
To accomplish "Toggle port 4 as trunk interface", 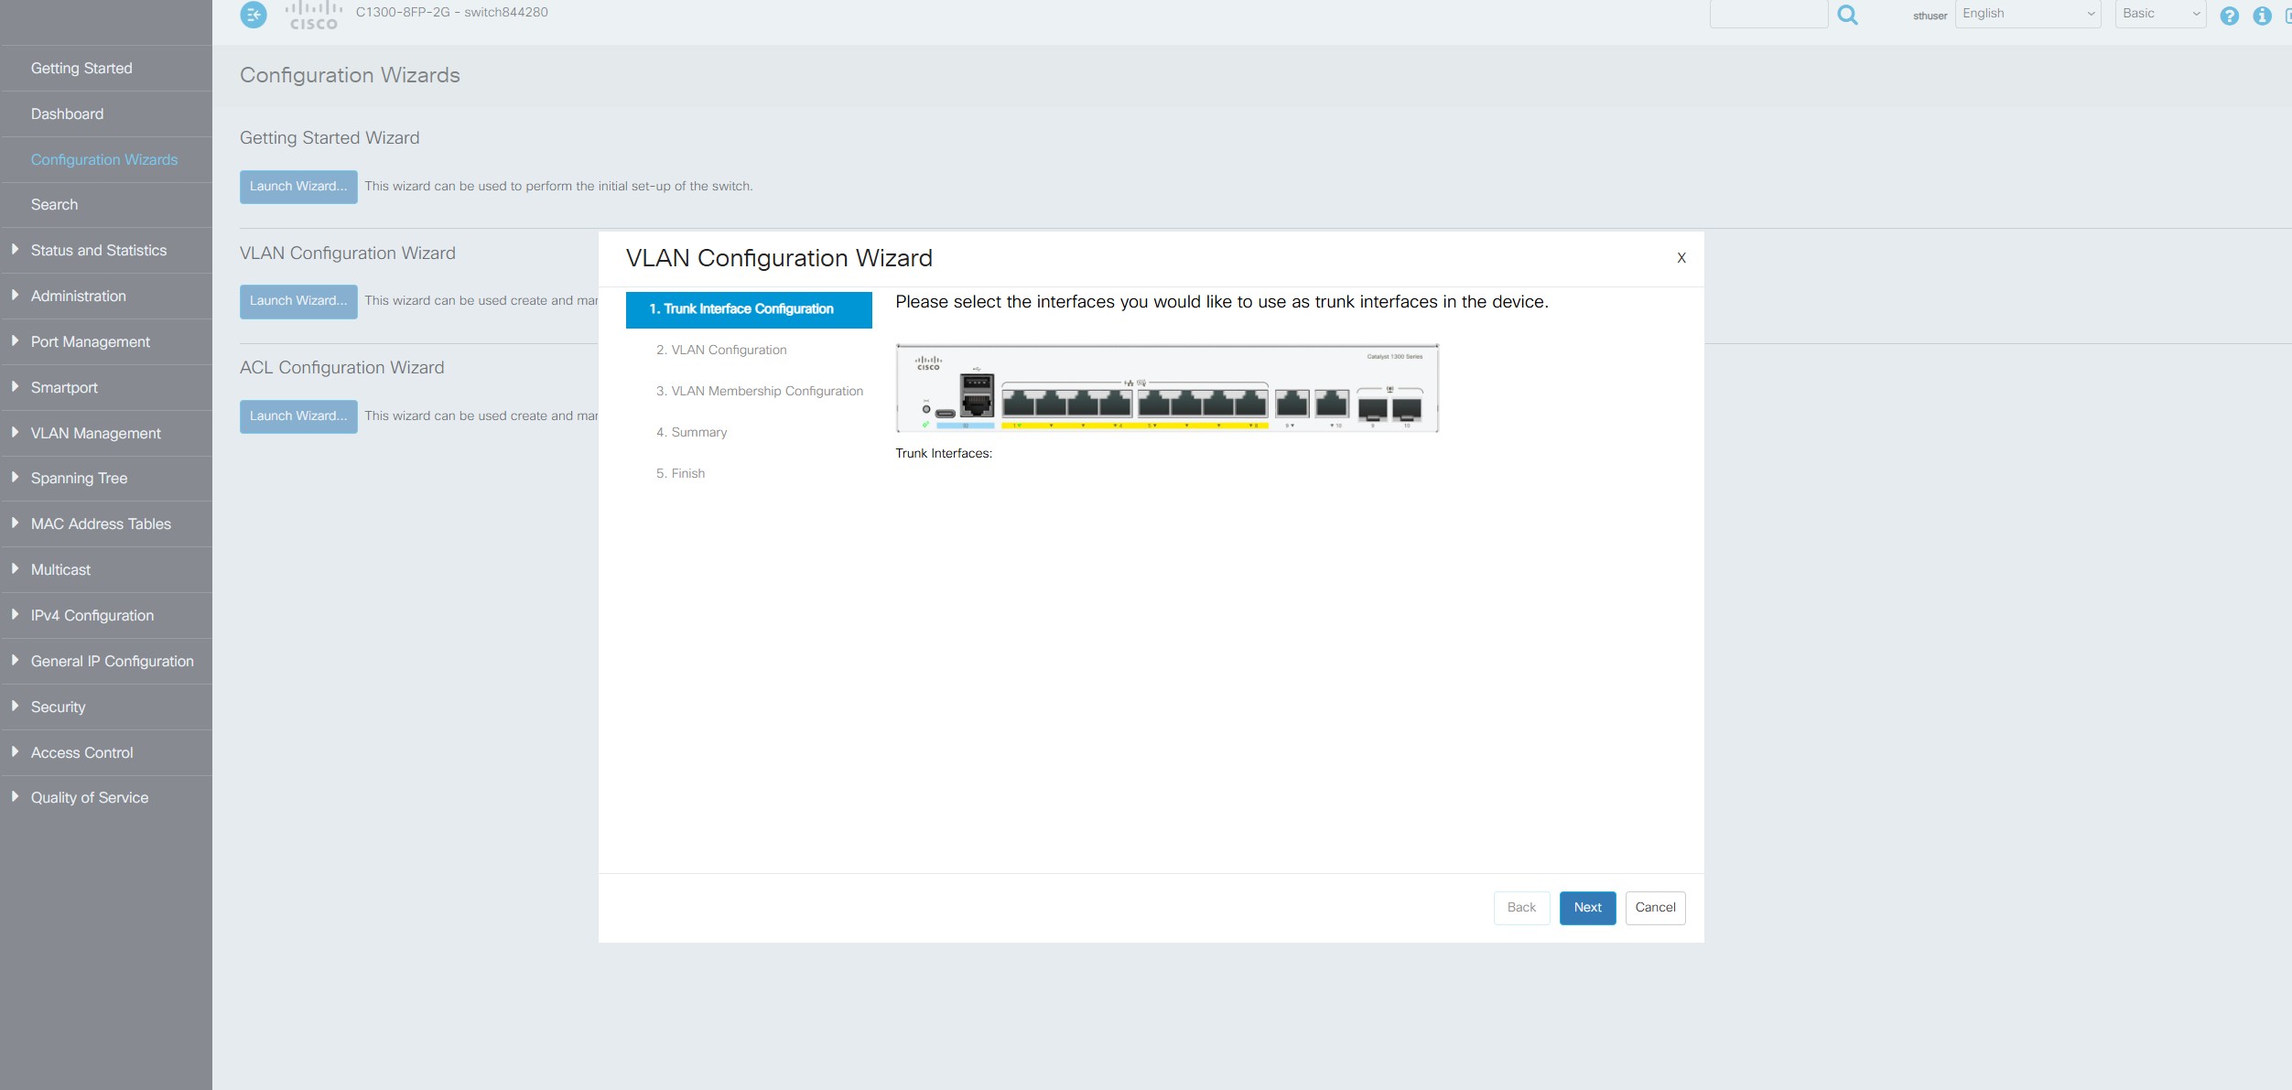I will click(x=1115, y=404).
